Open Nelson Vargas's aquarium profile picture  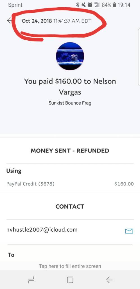70,56
